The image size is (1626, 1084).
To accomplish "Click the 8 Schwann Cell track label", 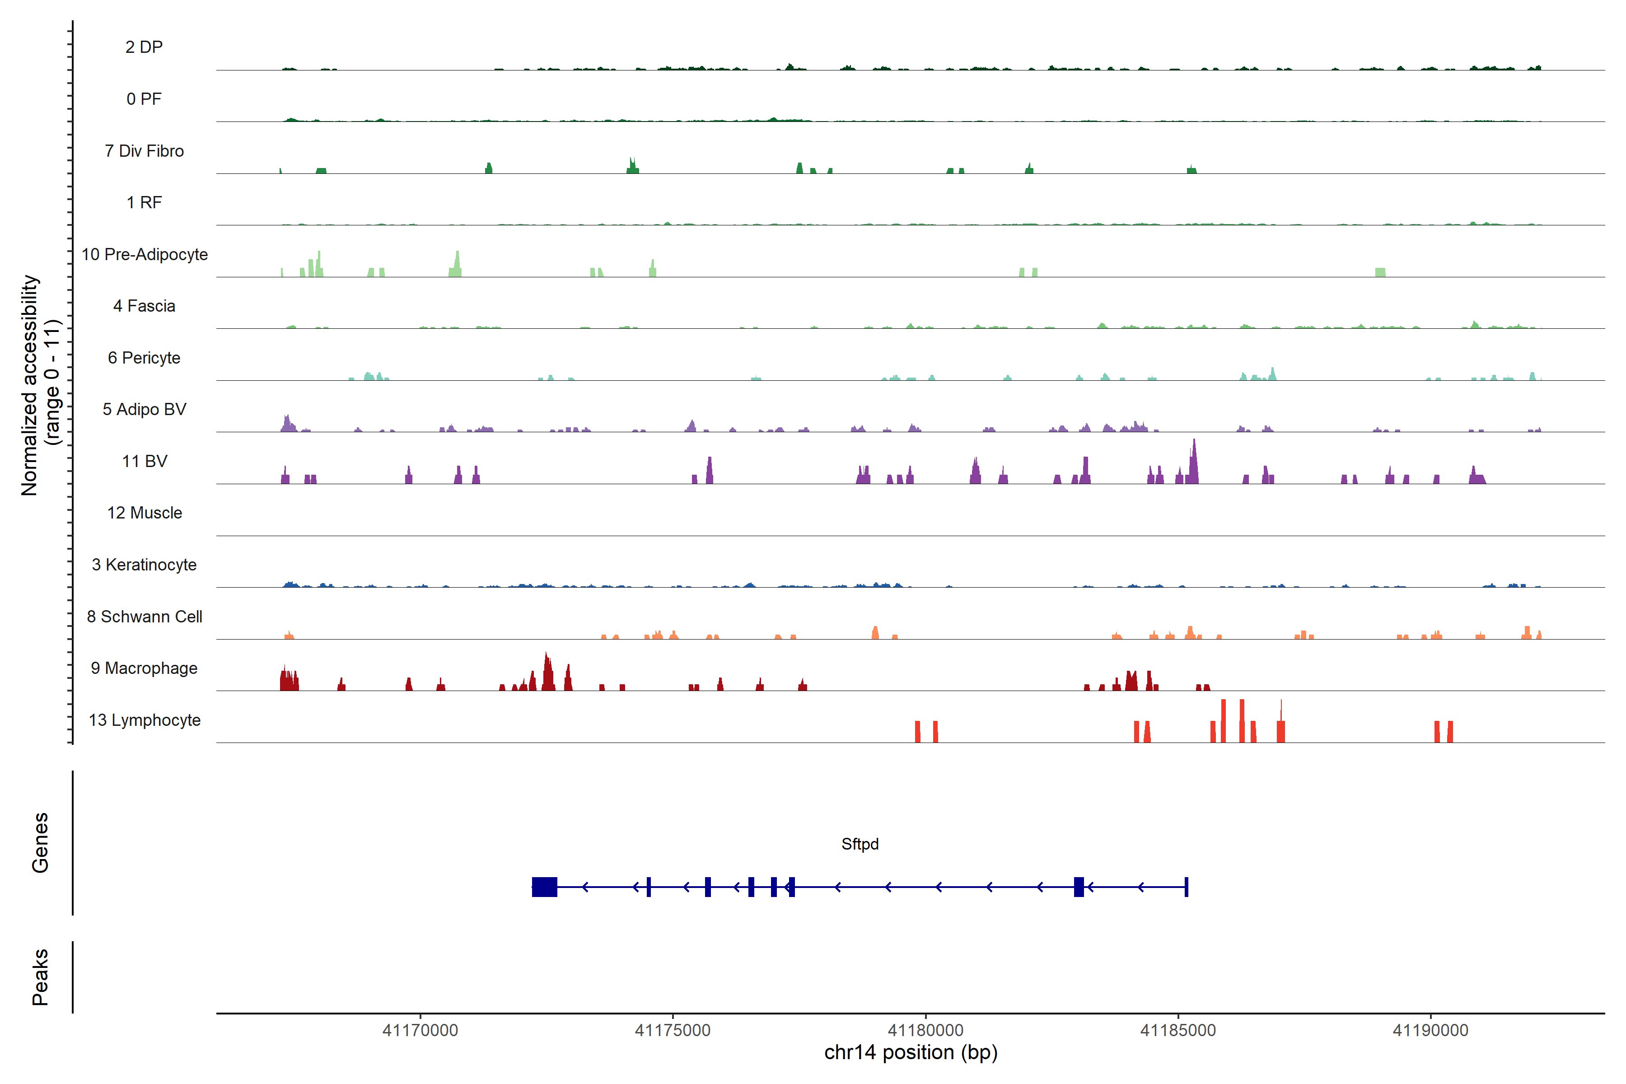I will [144, 617].
